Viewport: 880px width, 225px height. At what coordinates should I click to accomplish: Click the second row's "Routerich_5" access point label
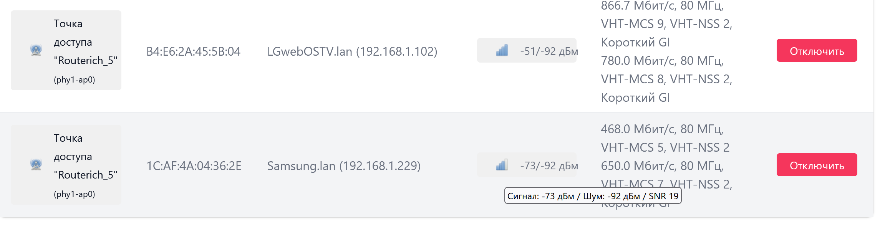(86, 175)
